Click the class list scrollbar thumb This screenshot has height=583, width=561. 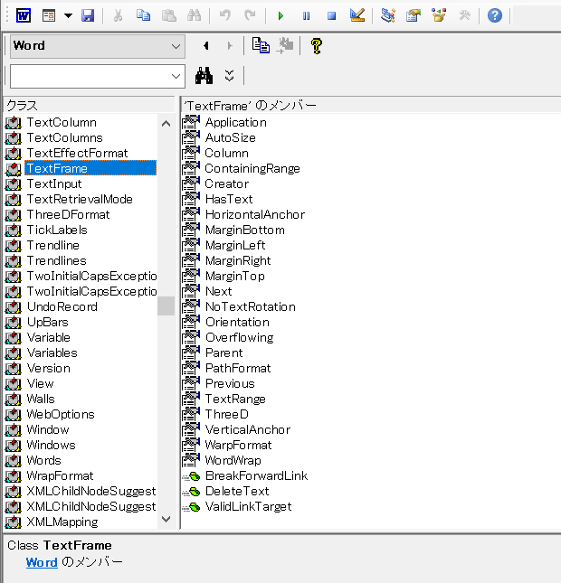pos(166,306)
